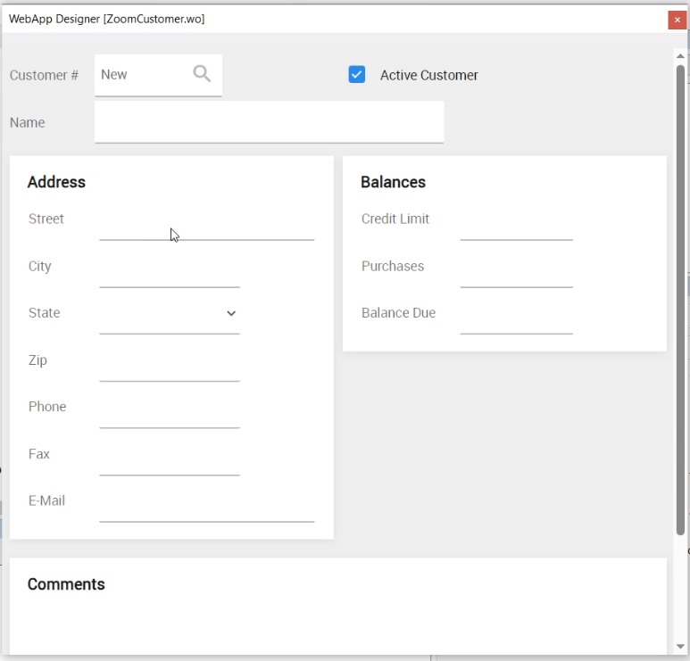Open the State dropdown list
This screenshot has width=690, height=661.
tap(231, 314)
